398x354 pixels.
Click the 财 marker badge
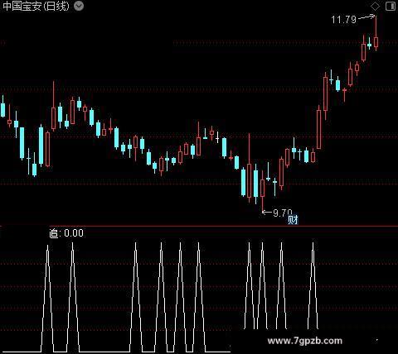pos(293,220)
